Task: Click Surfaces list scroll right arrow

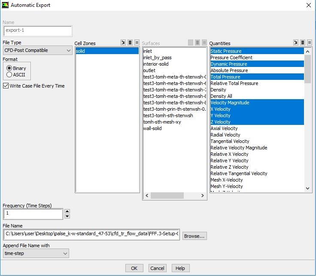Action: point(203,195)
